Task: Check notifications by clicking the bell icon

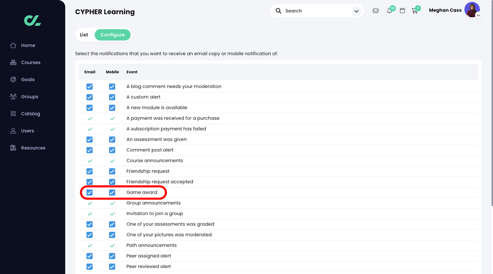Action: tap(389, 10)
